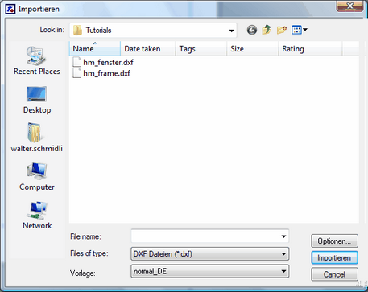Go up one folder level

pos(267,30)
